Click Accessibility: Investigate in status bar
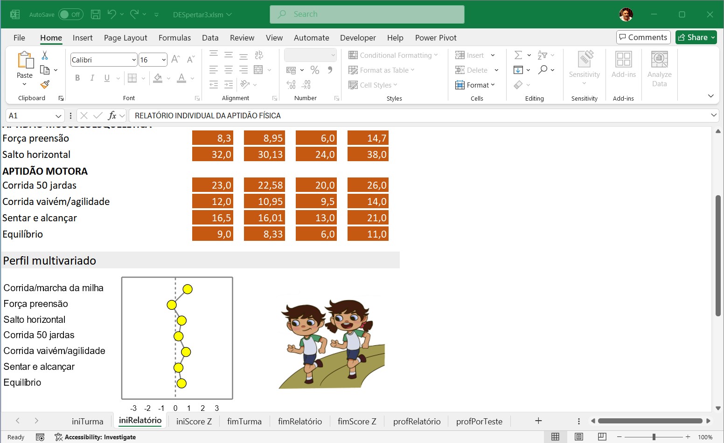This screenshot has width=724, height=443. point(95,437)
